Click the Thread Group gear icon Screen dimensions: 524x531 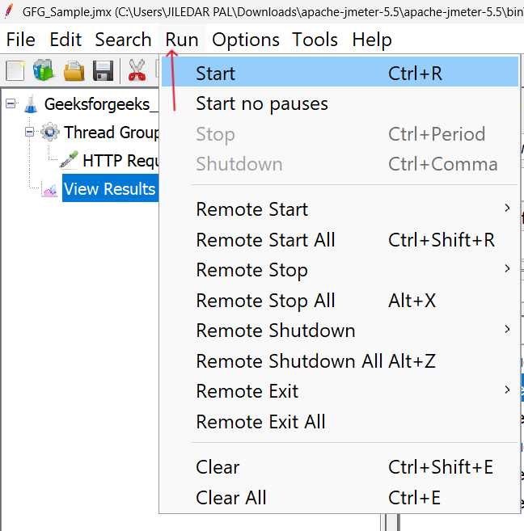click(50, 132)
